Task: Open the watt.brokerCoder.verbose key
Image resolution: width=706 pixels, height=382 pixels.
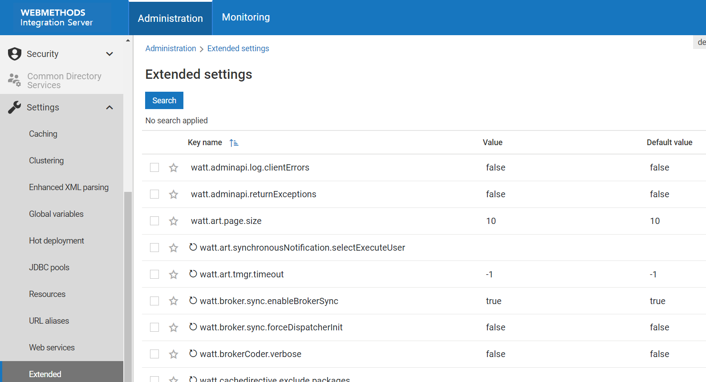Action: coord(251,354)
